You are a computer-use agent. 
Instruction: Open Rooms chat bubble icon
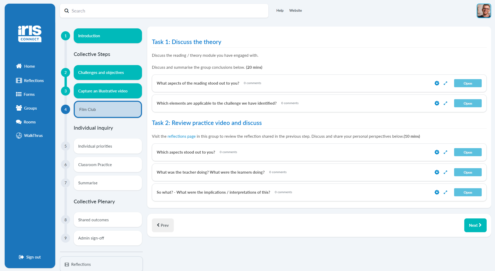pyautogui.click(x=19, y=122)
